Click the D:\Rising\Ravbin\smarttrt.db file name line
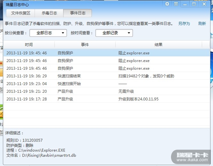Image resolution: width=213 pixels, height=166 pixels. [x=41, y=155]
